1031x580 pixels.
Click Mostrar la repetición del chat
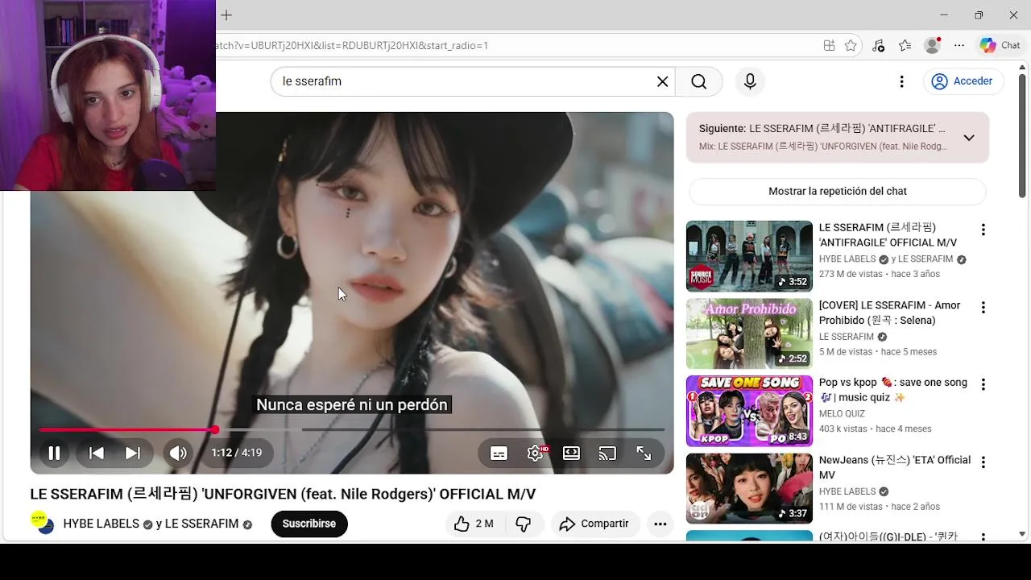838,191
